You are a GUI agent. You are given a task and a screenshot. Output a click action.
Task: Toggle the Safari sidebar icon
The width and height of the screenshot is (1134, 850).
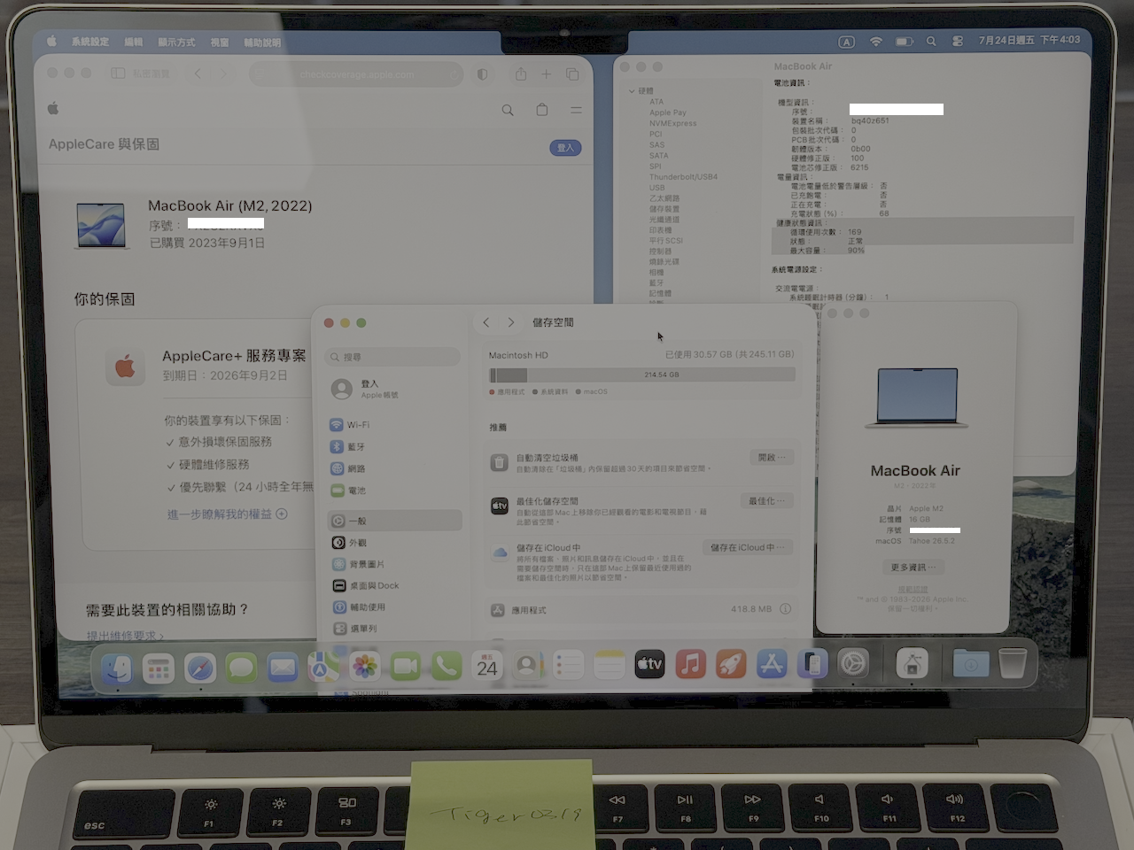pos(118,73)
